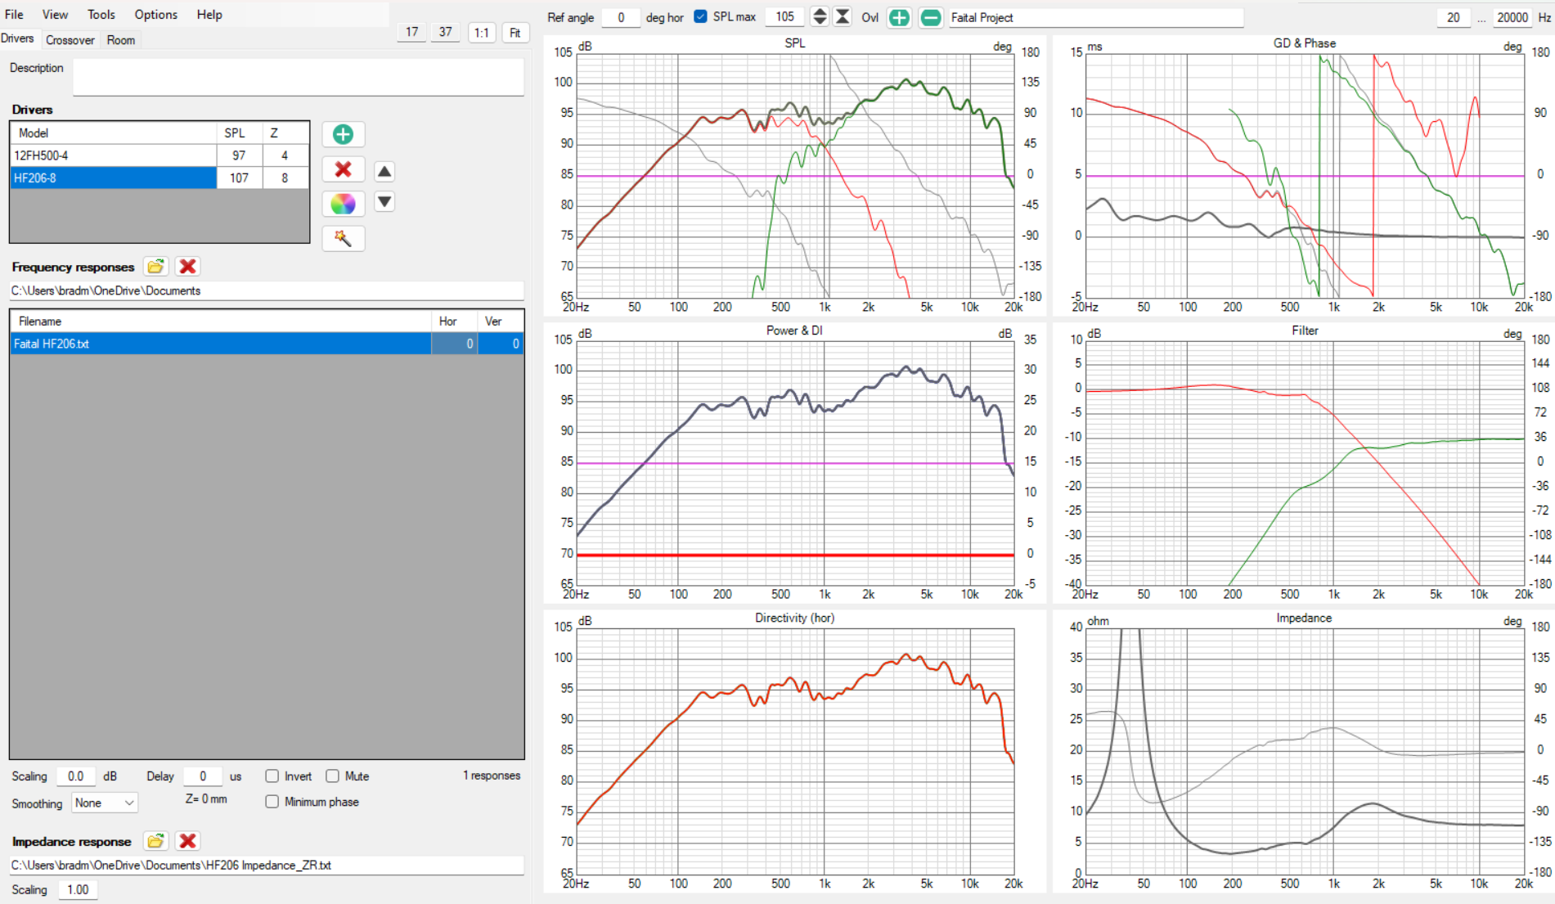Click the Z column header in Drivers
The image size is (1555, 904).
click(285, 133)
